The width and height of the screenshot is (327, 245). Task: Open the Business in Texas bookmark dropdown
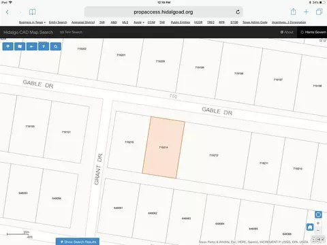(32, 22)
